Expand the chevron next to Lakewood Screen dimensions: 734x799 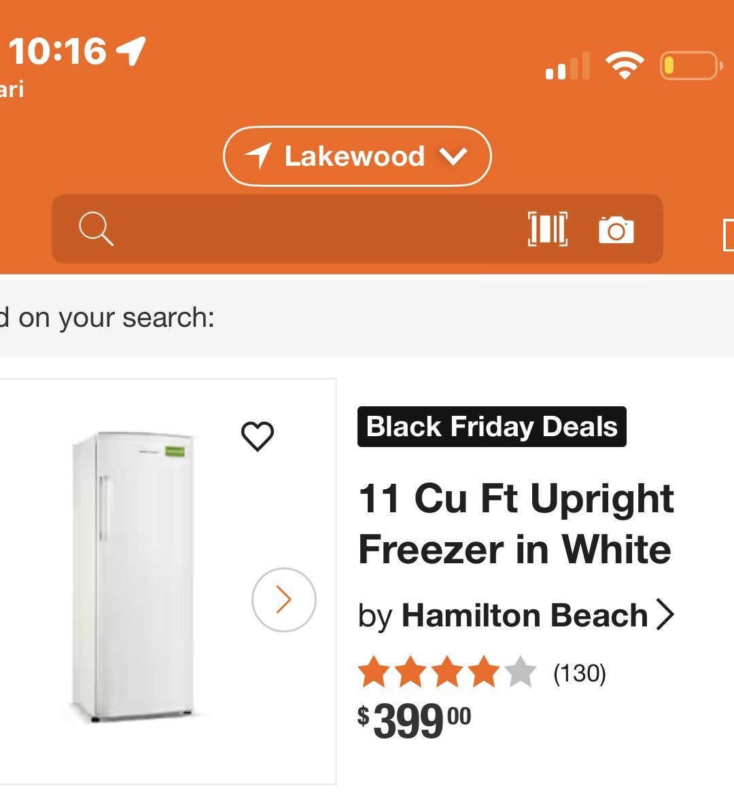[453, 157]
